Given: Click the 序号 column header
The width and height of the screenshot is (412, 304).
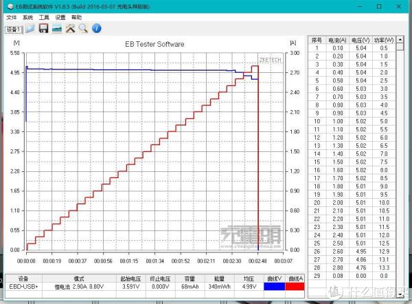Looking at the screenshot, I should pyautogui.click(x=317, y=40).
